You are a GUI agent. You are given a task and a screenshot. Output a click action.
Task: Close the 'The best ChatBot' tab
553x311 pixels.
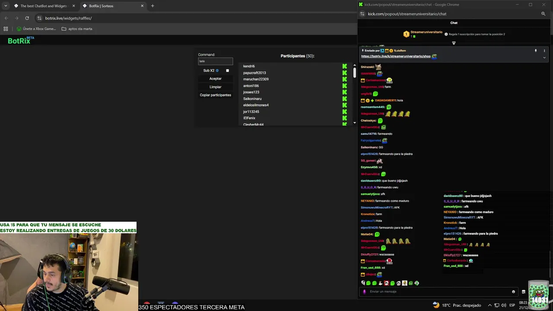click(73, 6)
